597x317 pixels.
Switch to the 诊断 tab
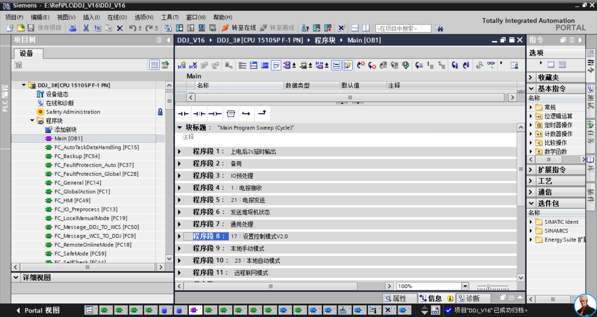[x=473, y=298]
